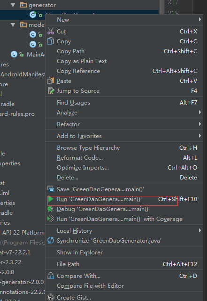Select Show in Explorer
The height and width of the screenshot is (301, 207).
124,252
